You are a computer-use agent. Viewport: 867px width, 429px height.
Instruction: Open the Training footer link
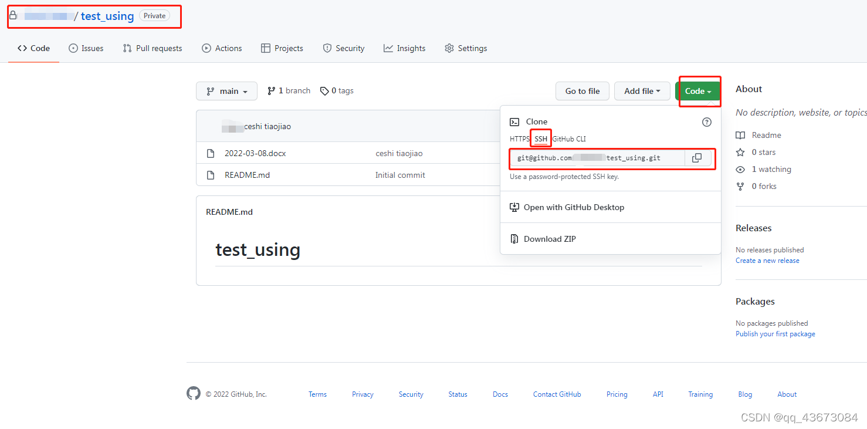pos(701,394)
